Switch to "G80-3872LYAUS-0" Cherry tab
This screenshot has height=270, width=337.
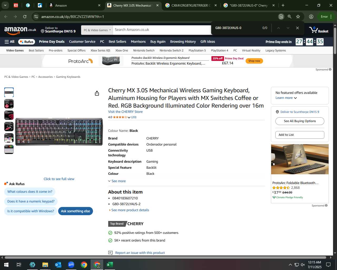[249, 5]
